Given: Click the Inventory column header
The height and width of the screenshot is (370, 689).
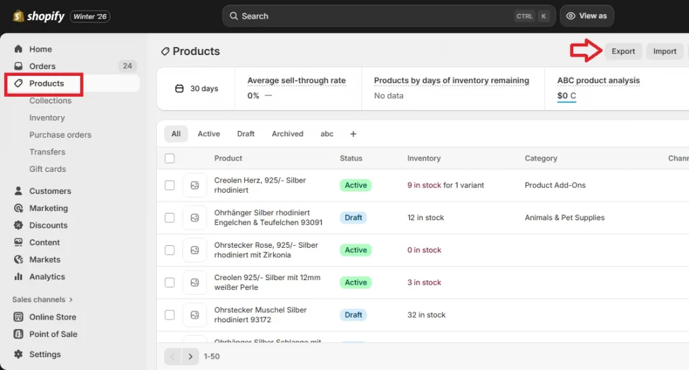Looking at the screenshot, I should (x=424, y=158).
